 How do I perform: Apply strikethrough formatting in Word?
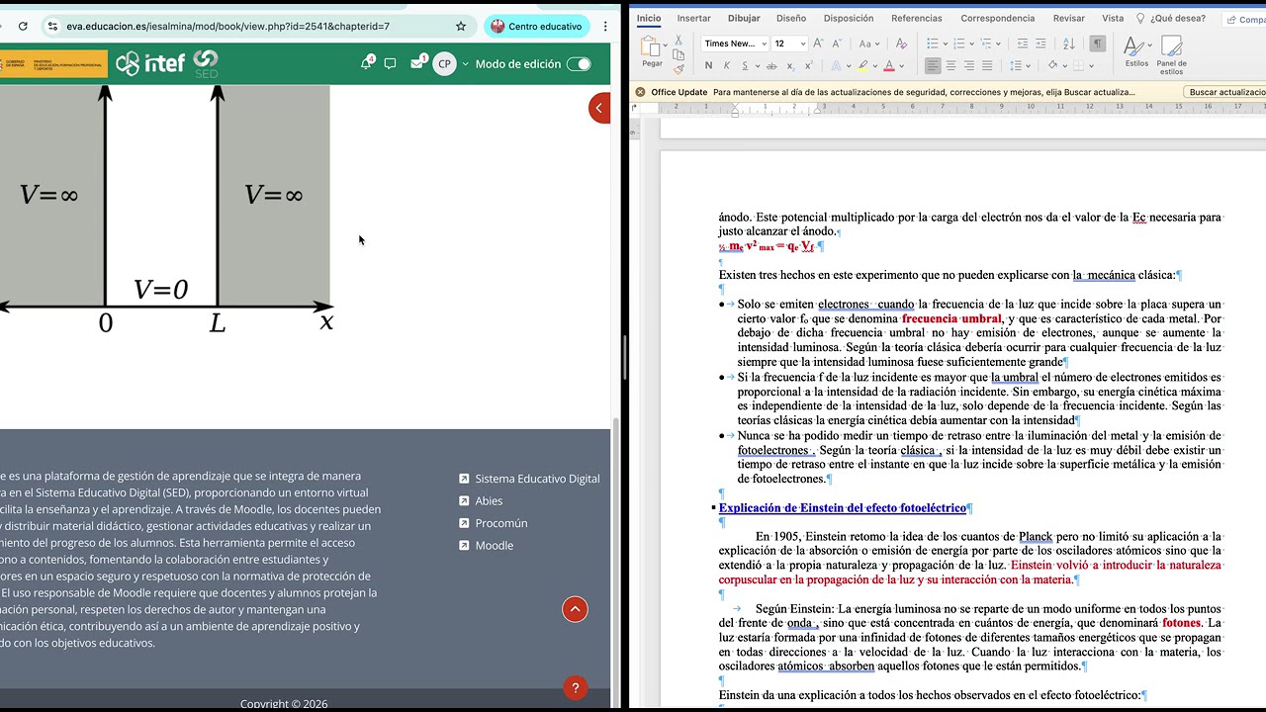pos(770,65)
